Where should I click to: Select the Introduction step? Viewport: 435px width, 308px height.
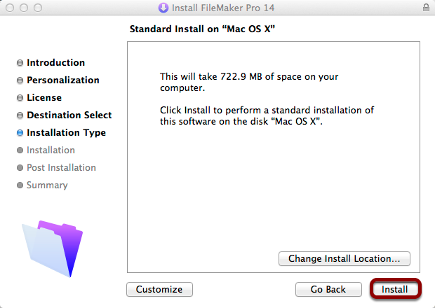click(x=55, y=62)
